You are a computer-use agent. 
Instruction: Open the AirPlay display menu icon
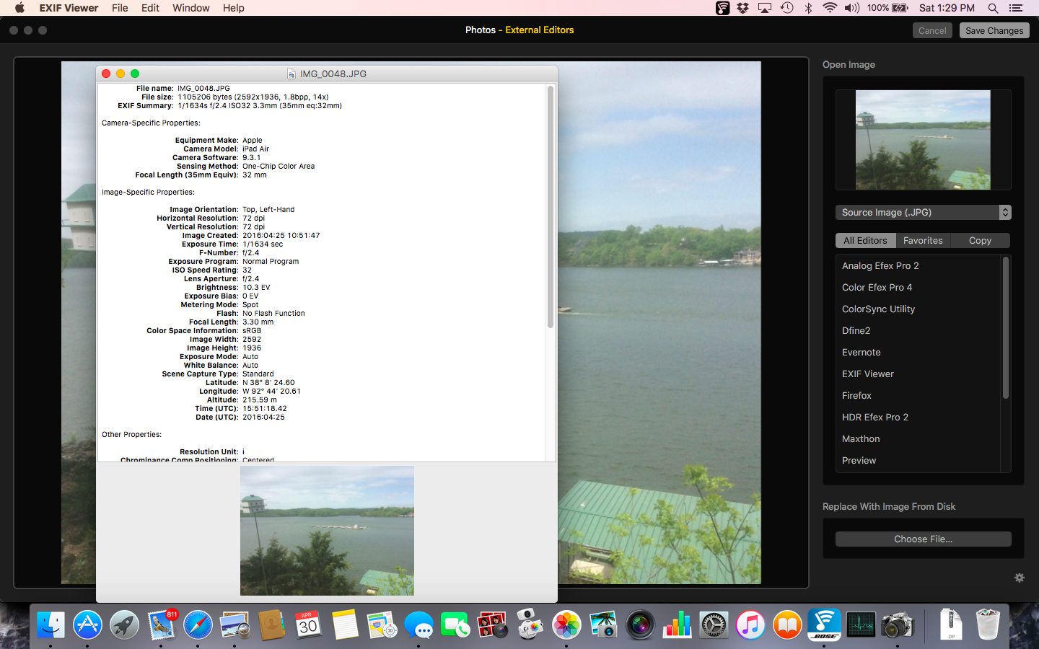click(765, 8)
